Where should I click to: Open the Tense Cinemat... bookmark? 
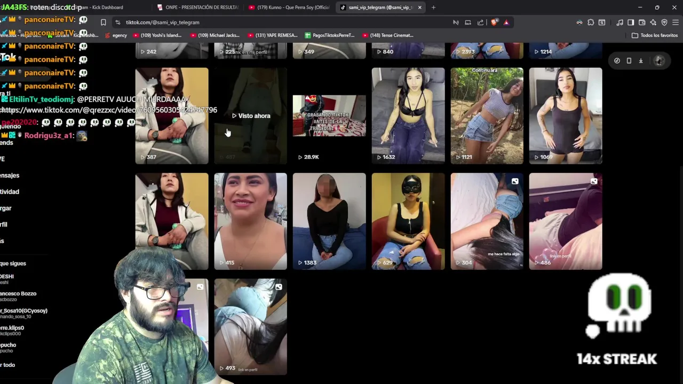point(387,35)
